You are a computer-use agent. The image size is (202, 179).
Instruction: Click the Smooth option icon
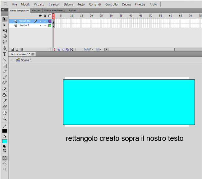click(x=5, y=163)
